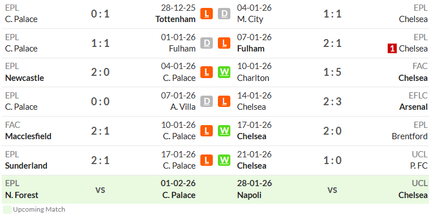Click the W badge for Brentford match

(224, 131)
